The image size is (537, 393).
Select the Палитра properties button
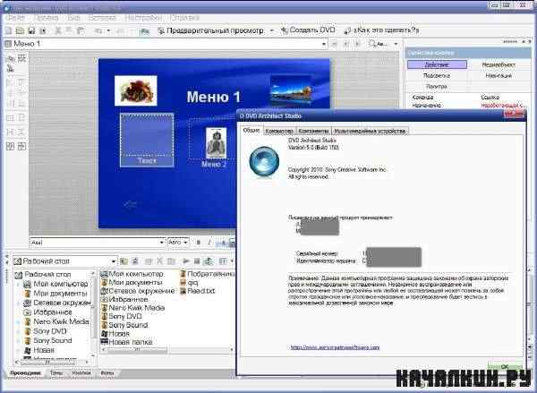click(437, 86)
